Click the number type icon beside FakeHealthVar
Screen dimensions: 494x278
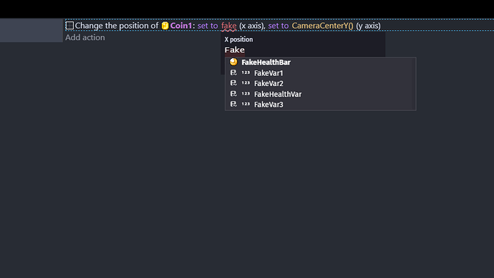[246, 94]
